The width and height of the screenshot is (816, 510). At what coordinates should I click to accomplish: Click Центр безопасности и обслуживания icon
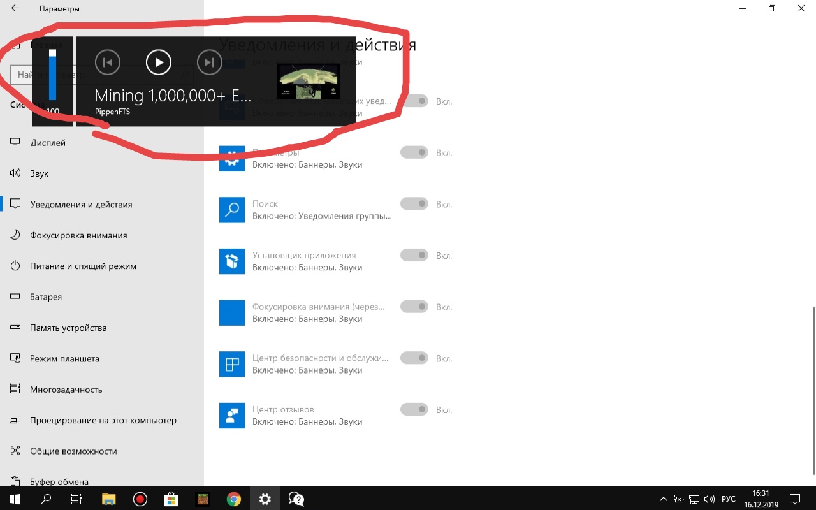coord(232,364)
